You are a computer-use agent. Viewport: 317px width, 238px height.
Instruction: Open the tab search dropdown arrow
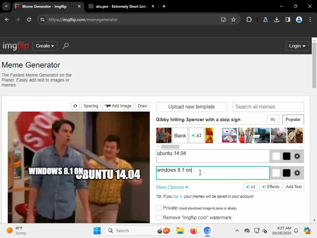[6, 6]
